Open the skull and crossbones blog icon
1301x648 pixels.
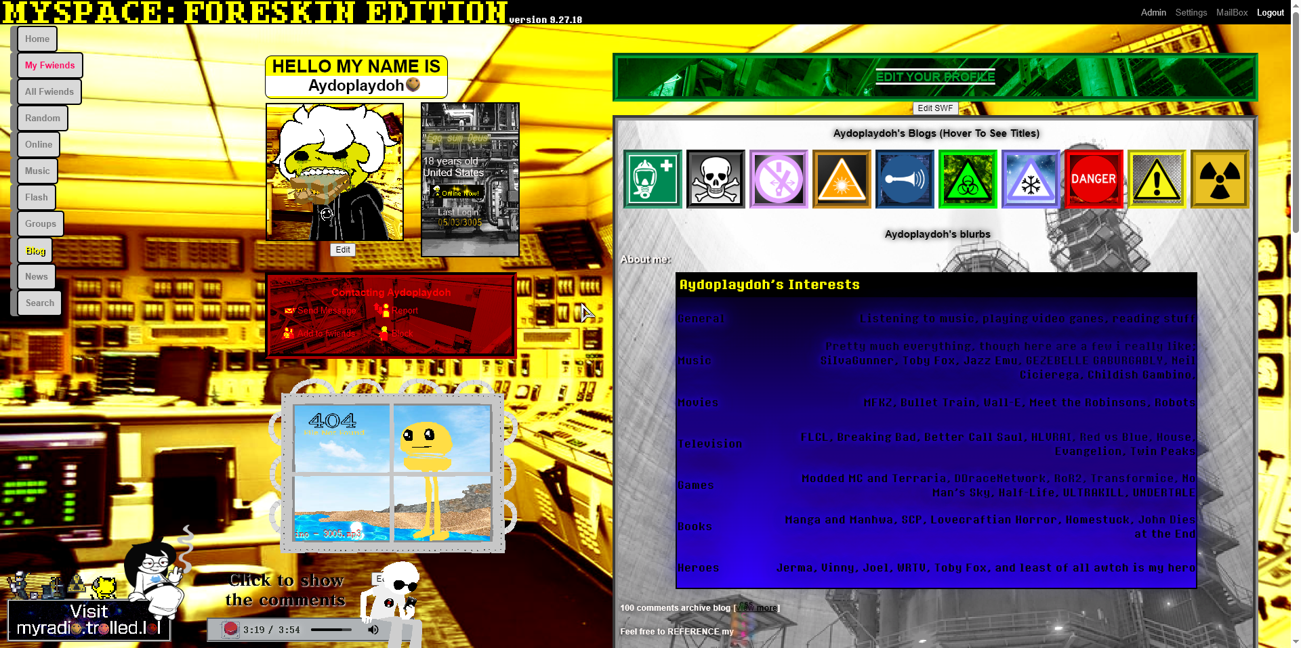pos(716,179)
